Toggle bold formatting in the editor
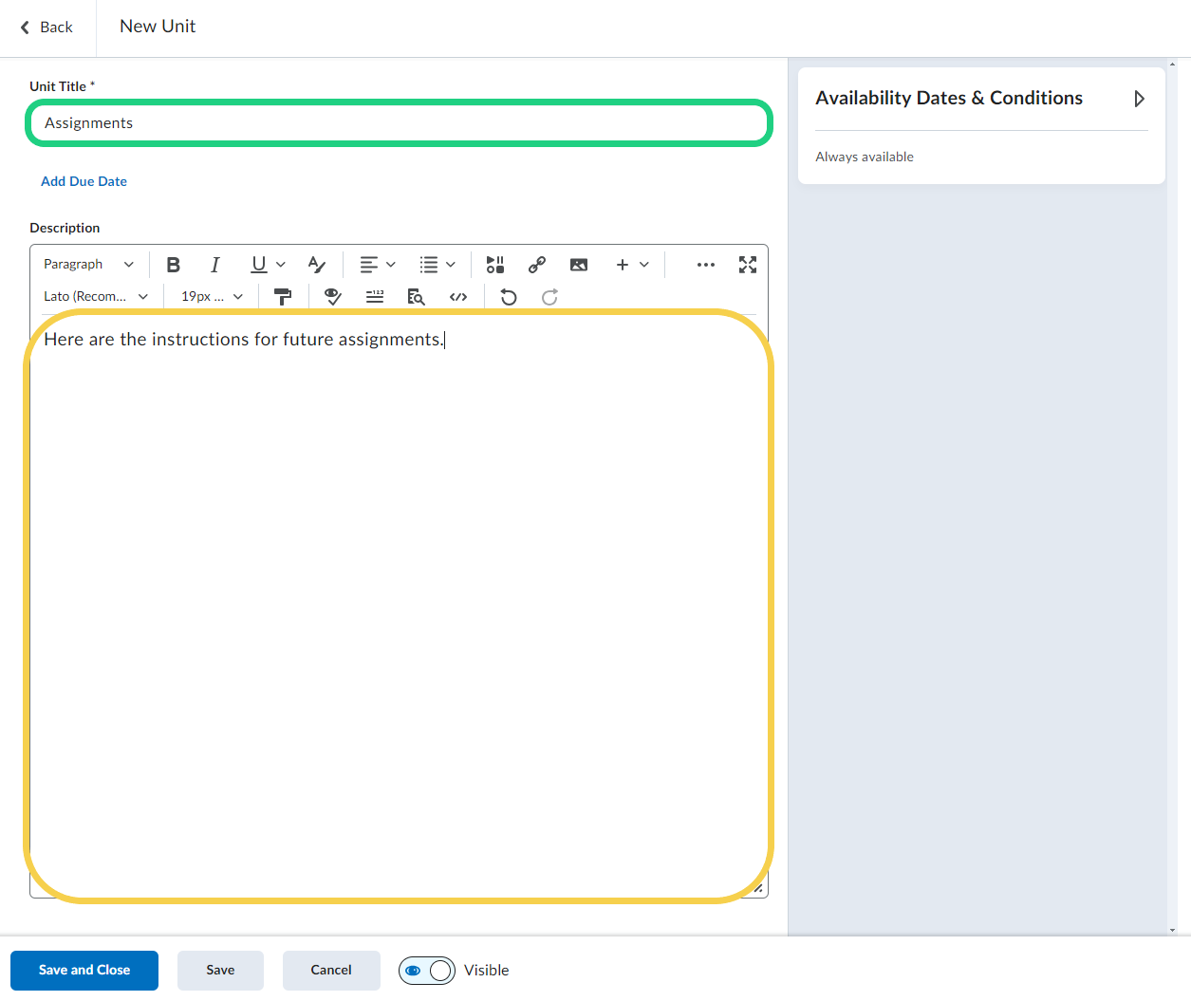The height and width of the screenshot is (1001, 1191). click(x=173, y=265)
